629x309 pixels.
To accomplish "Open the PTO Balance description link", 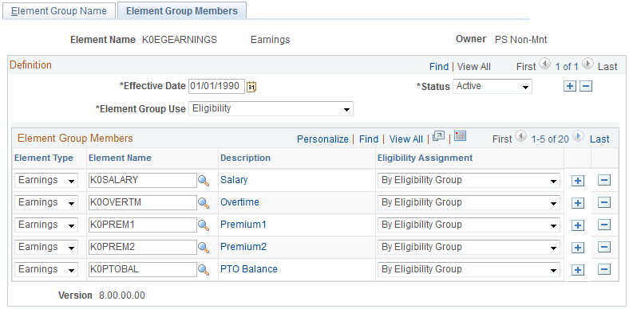I will coord(249,269).
